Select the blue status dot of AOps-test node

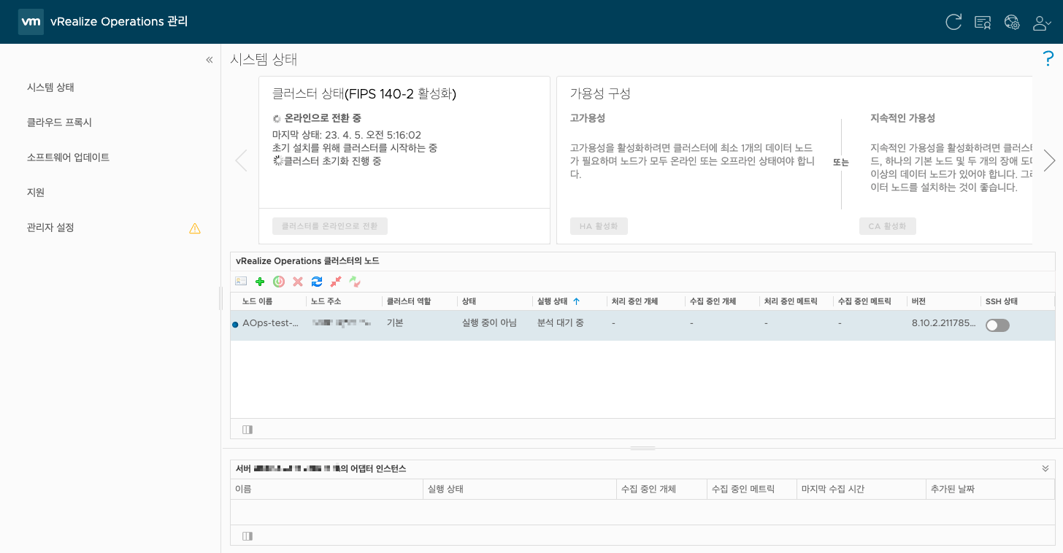pyautogui.click(x=235, y=325)
